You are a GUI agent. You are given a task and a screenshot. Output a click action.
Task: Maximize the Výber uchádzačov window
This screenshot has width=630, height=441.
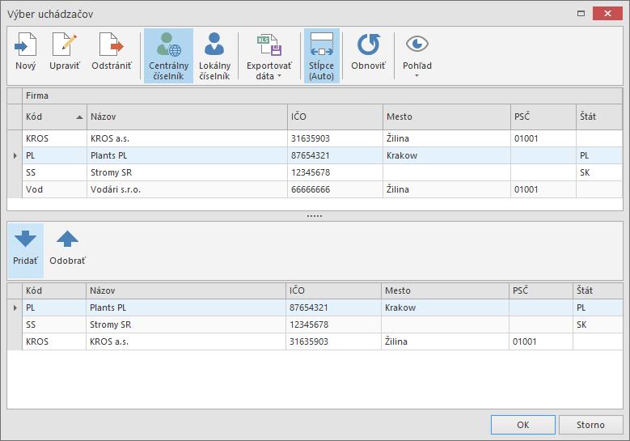(581, 13)
